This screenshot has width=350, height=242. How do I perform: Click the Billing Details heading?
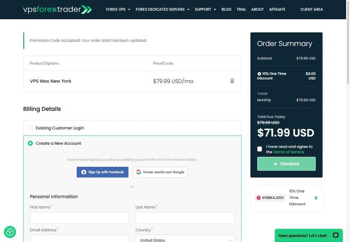point(42,109)
